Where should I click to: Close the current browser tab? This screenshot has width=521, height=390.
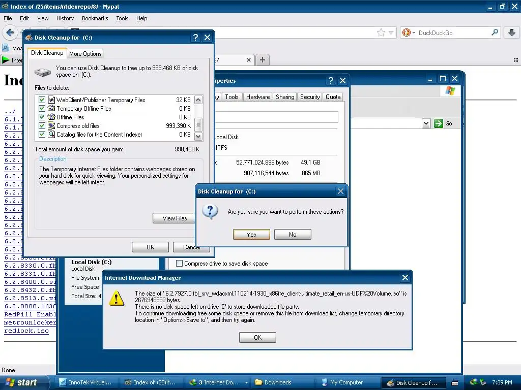(x=248, y=60)
